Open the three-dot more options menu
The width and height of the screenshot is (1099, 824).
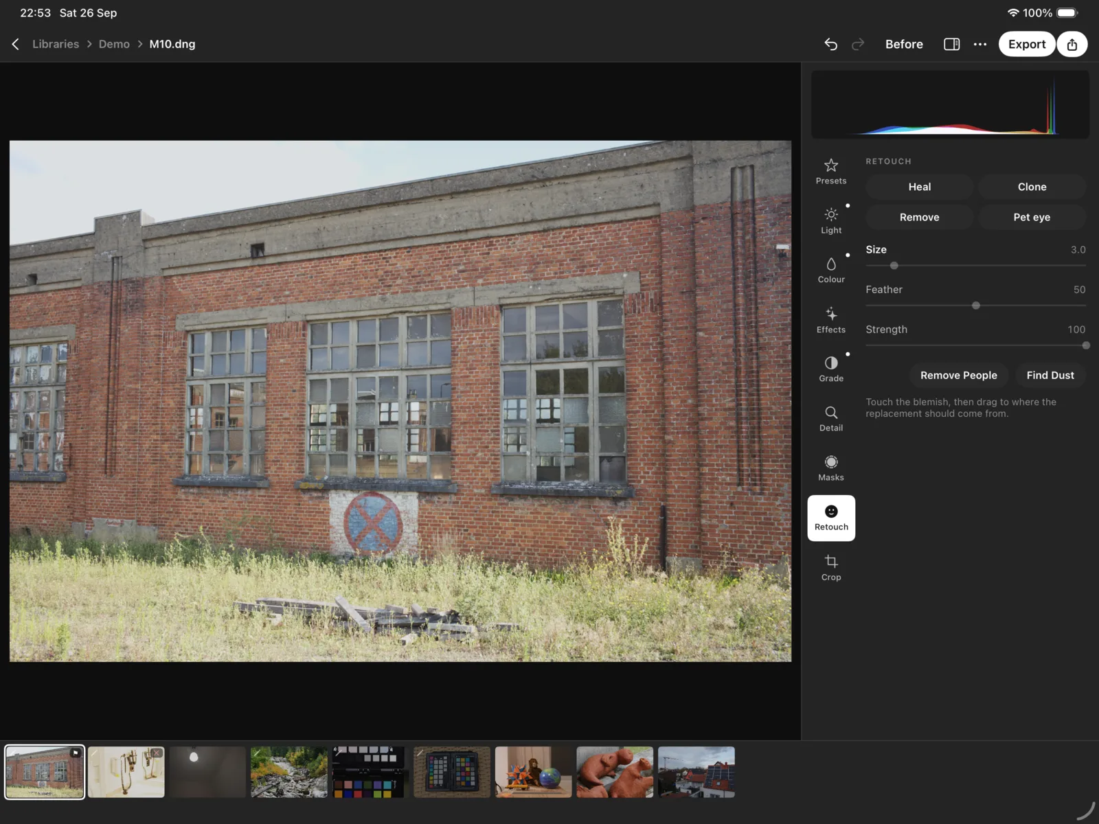tap(980, 44)
